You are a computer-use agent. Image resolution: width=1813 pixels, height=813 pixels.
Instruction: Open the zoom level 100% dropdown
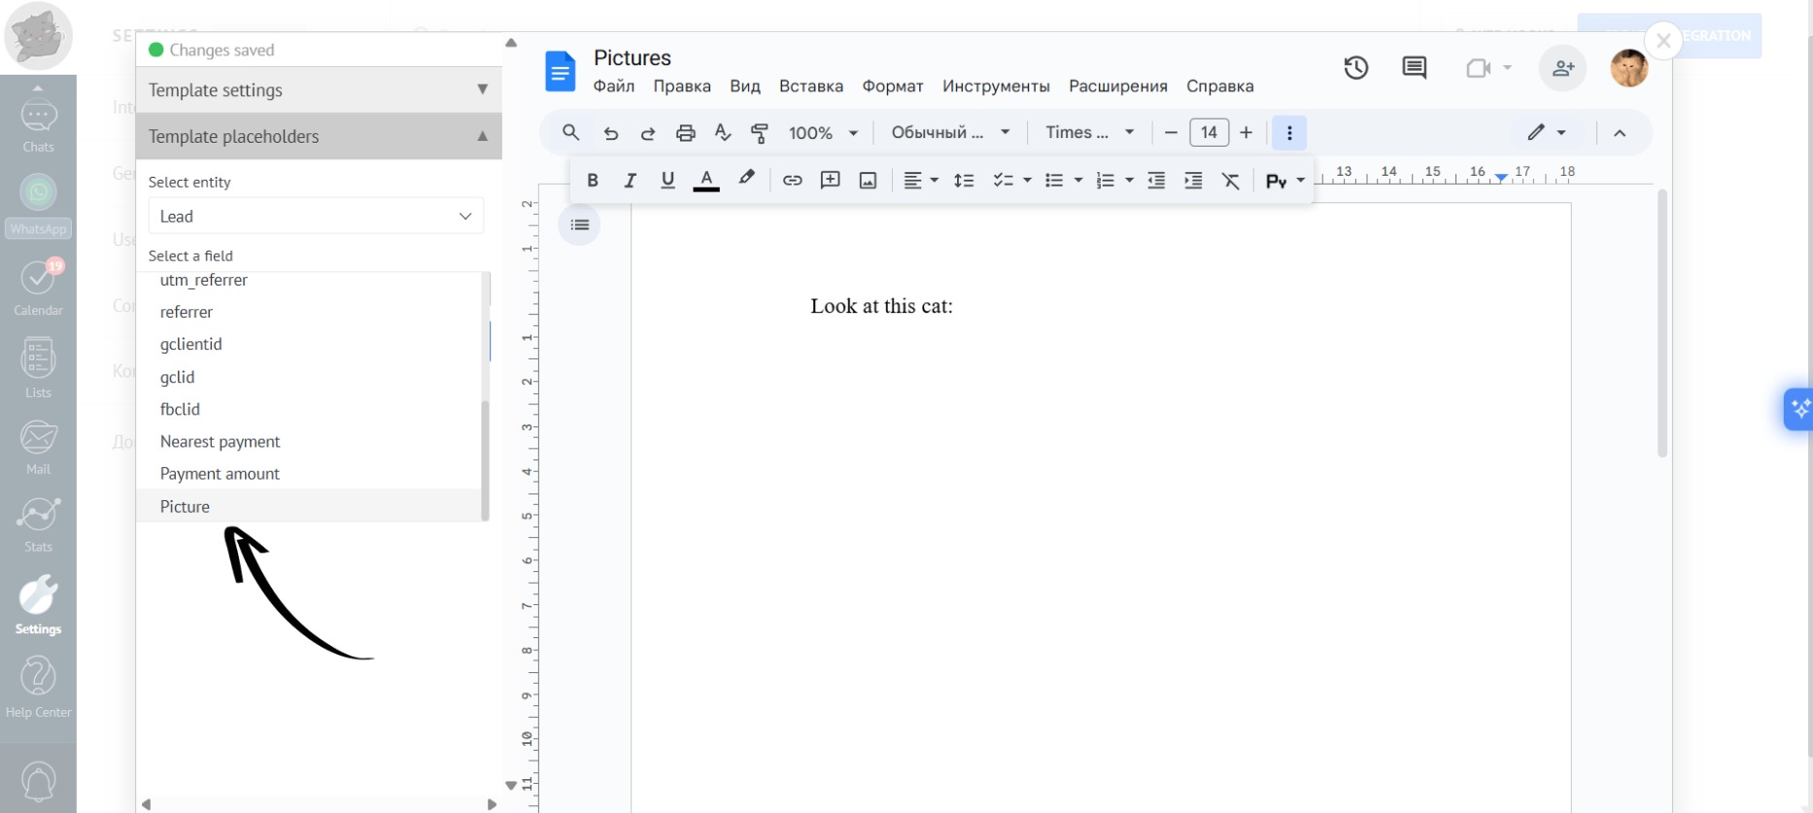pos(822,133)
